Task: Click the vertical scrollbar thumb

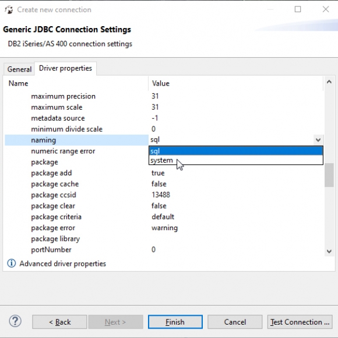Action: 329,175
